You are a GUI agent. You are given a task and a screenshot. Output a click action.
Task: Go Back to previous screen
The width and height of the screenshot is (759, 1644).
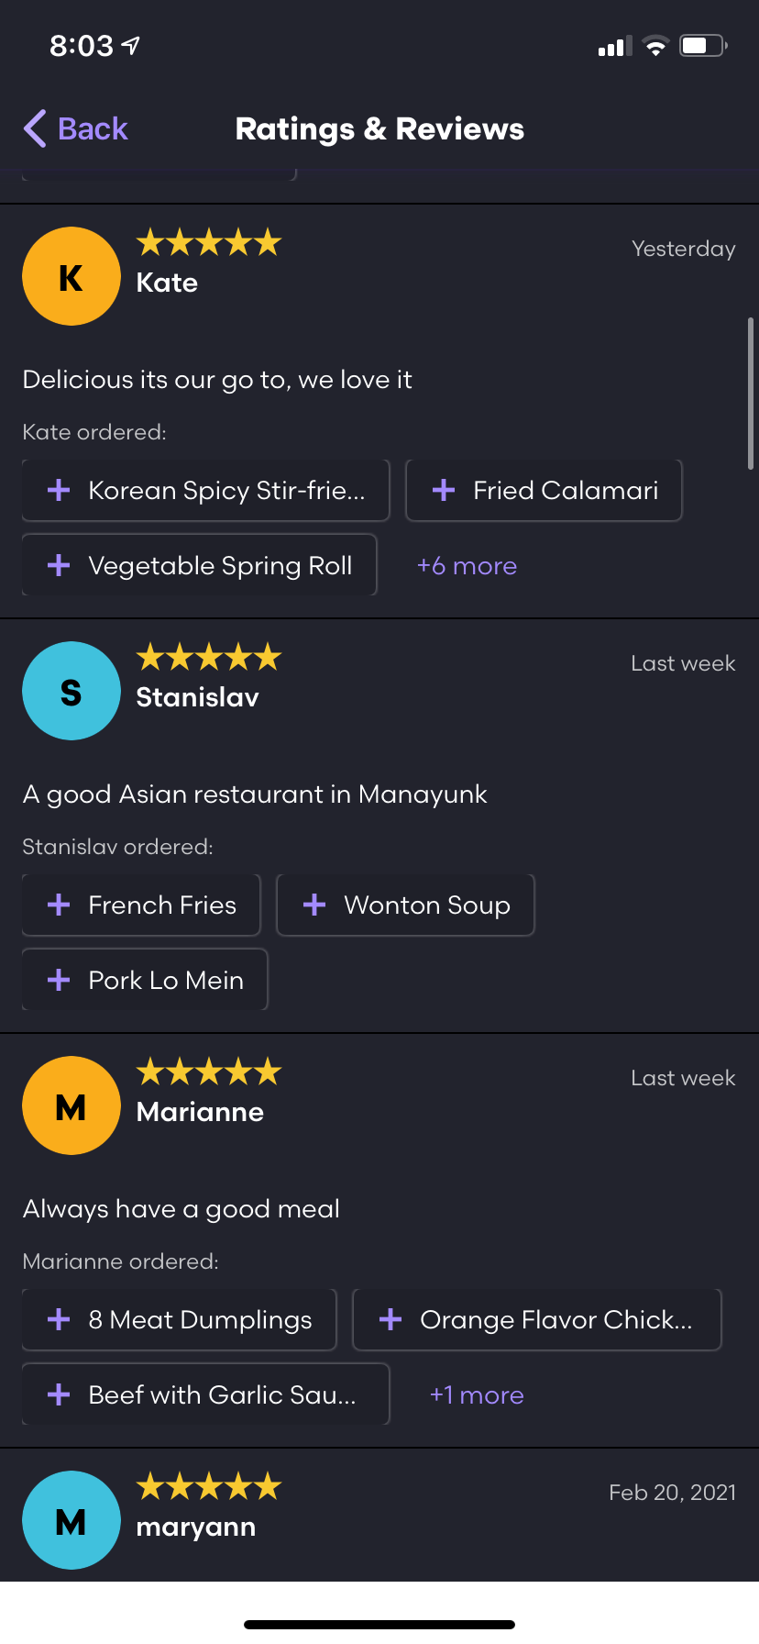tap(93, 128)
